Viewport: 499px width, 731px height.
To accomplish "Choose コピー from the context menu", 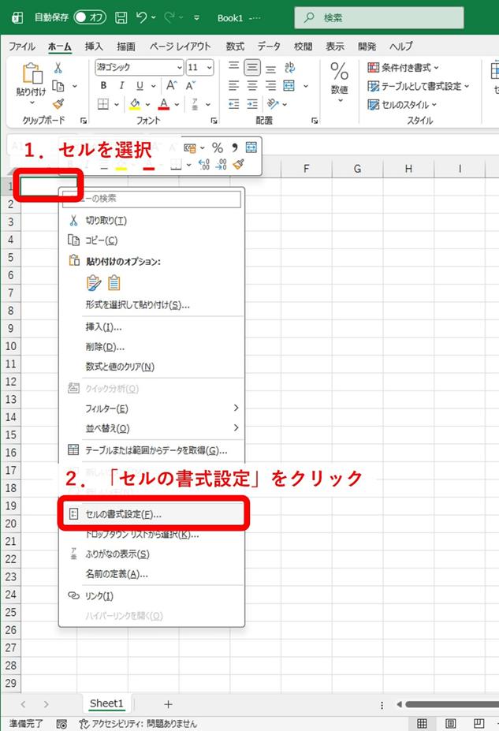I will coord(101,240).
